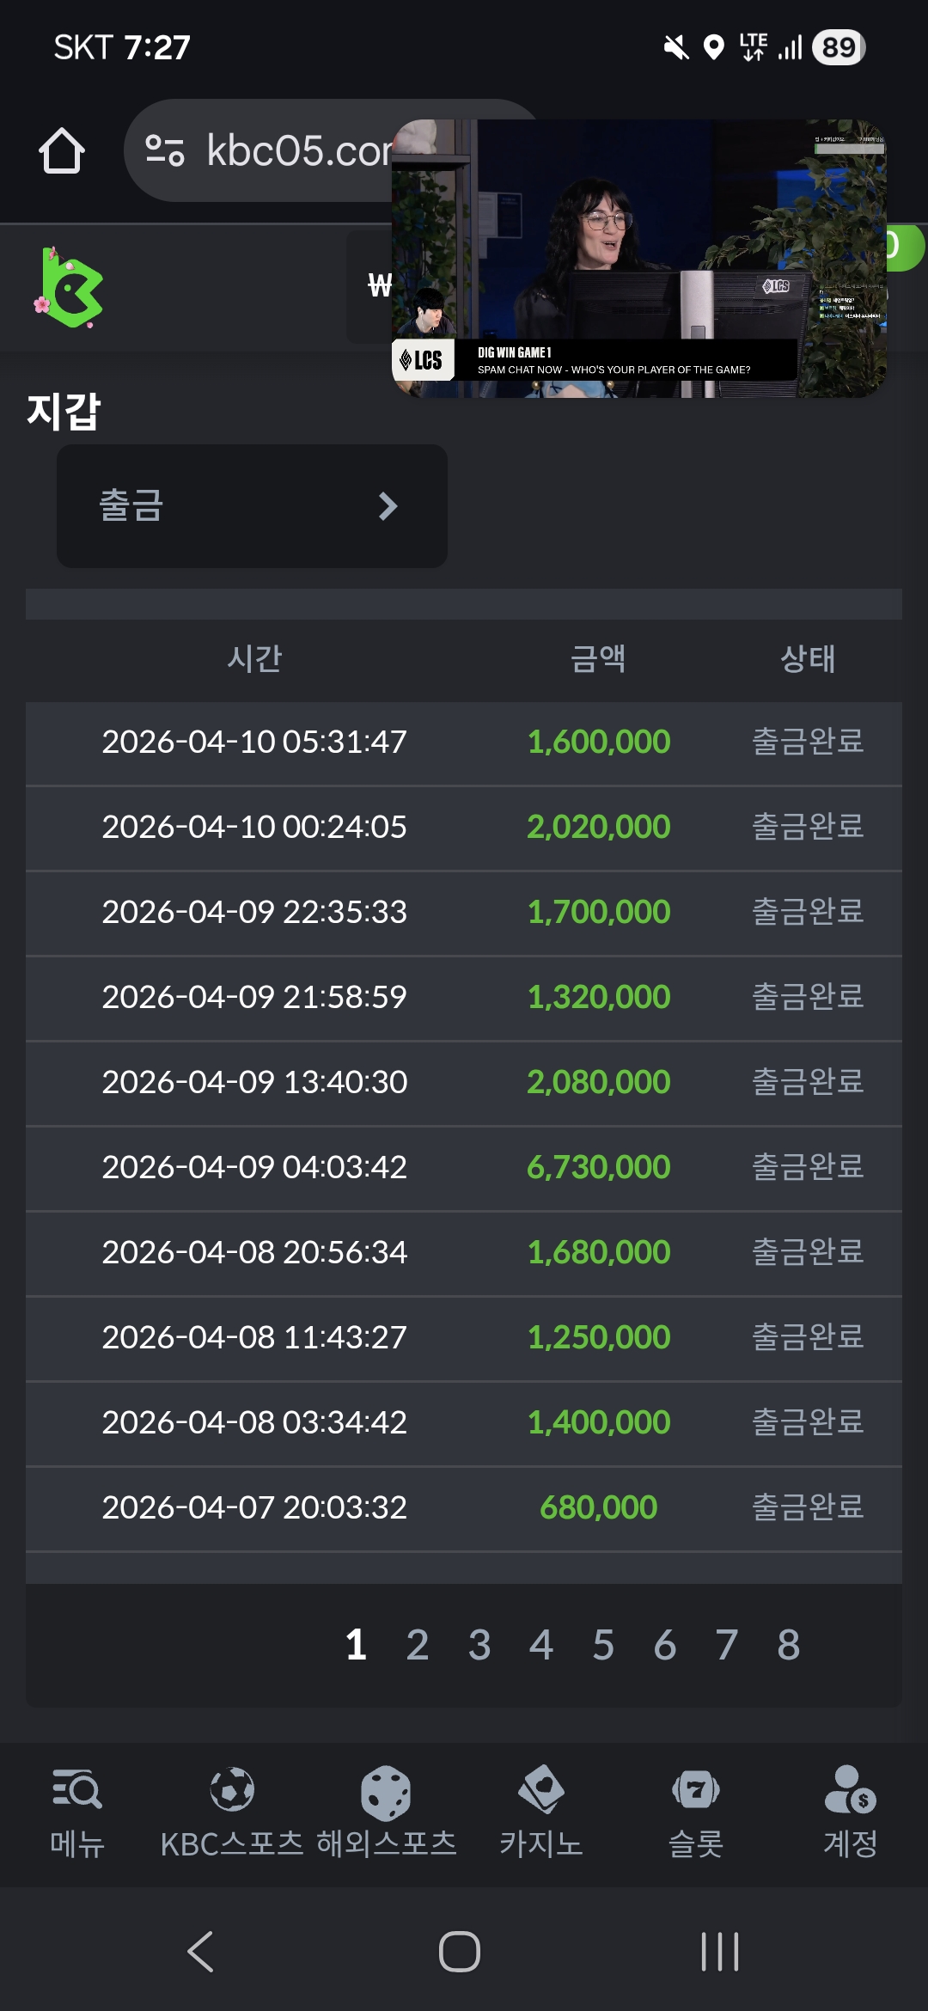Open KBC스포츠 soccer ball icon
The height and width of the screenshot is (2011, 928).
point(232,1791)
